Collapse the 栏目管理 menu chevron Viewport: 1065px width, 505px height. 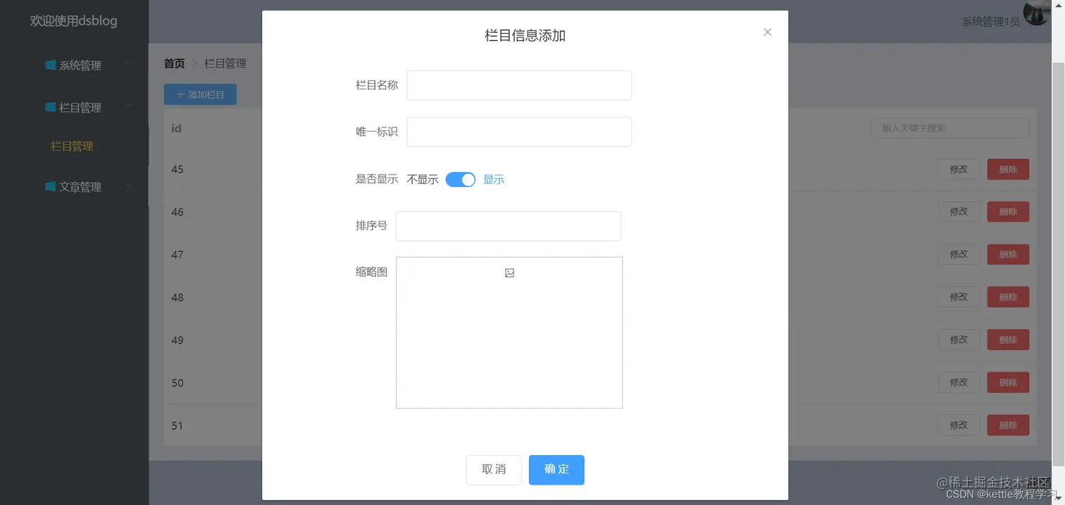coord(128,107)
